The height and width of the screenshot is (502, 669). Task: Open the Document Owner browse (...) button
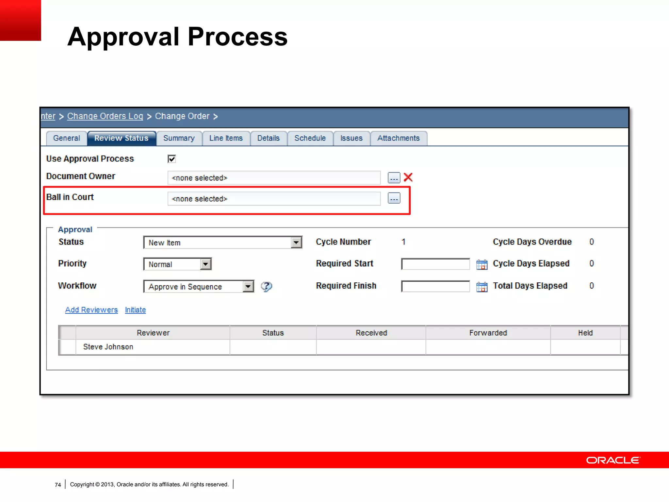[394, 177]
